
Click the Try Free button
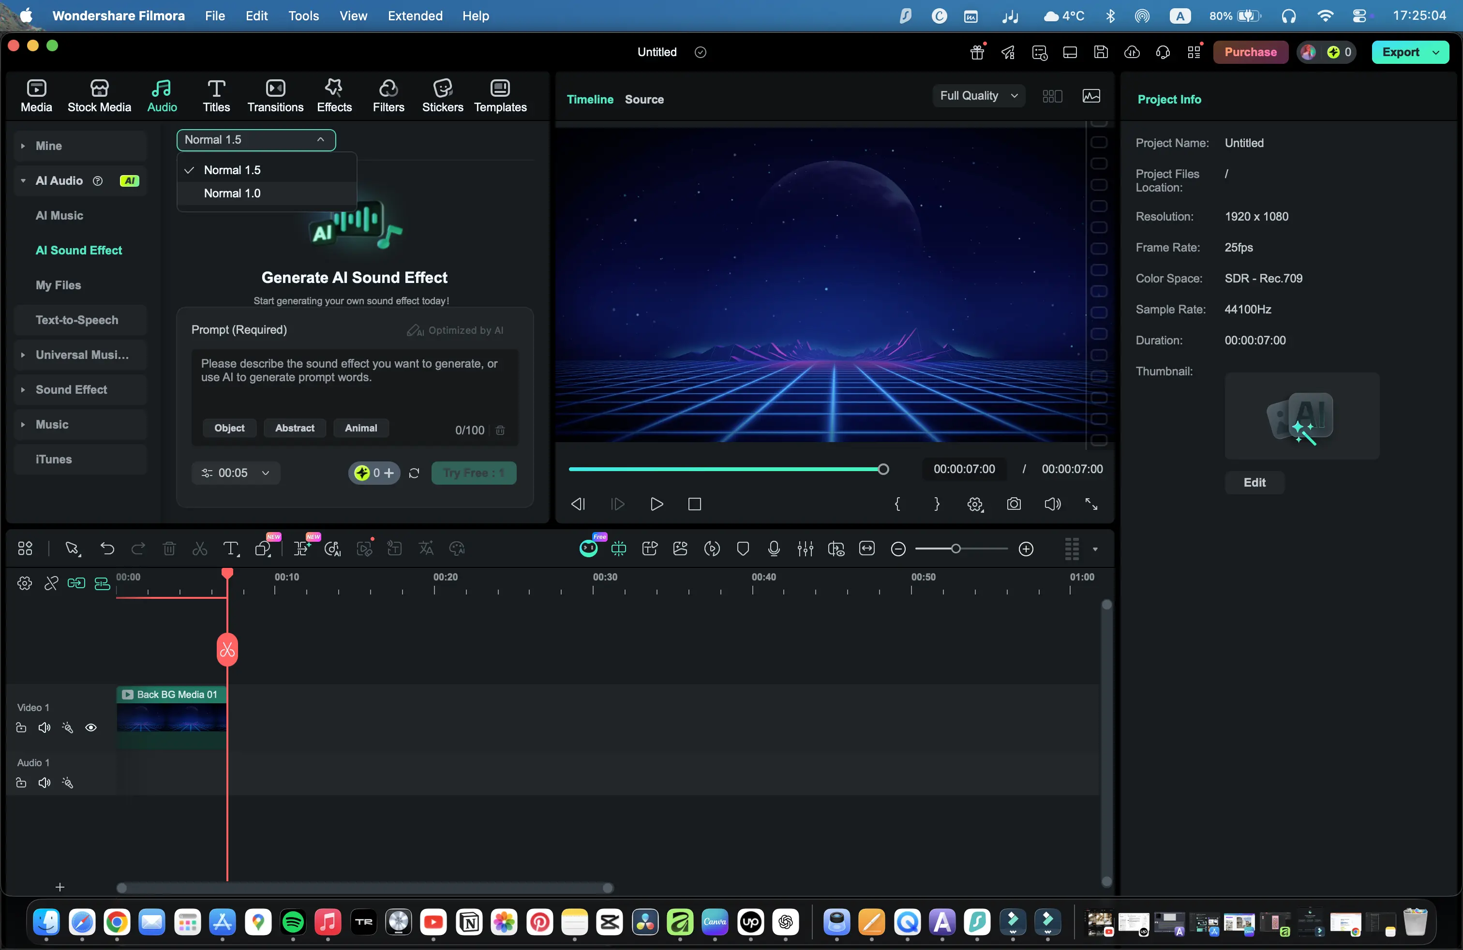(x=473, y=473)
